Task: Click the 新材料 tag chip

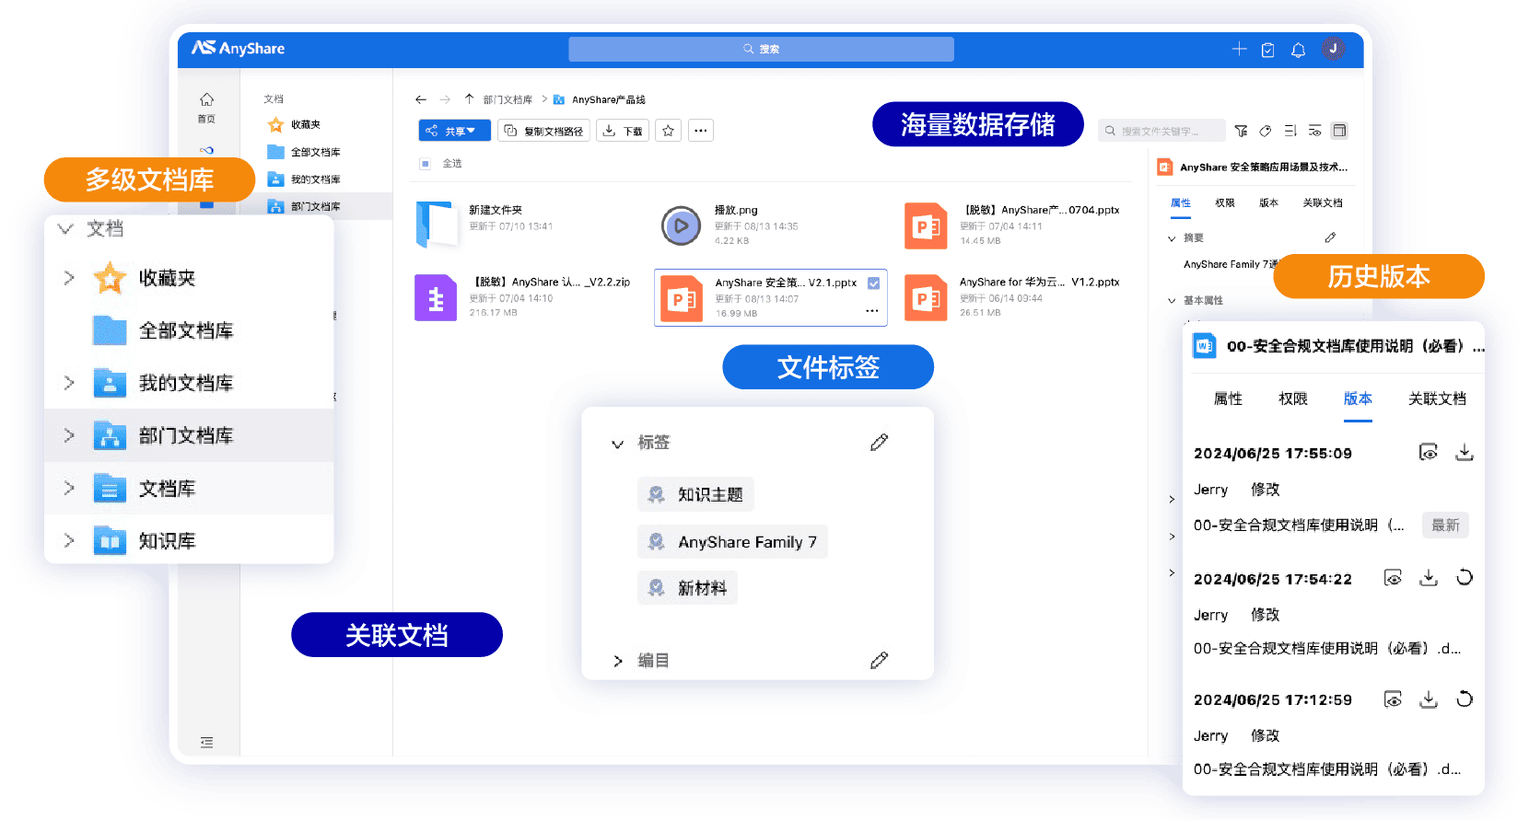Action: pyautogui.click(x=687, y=588)
